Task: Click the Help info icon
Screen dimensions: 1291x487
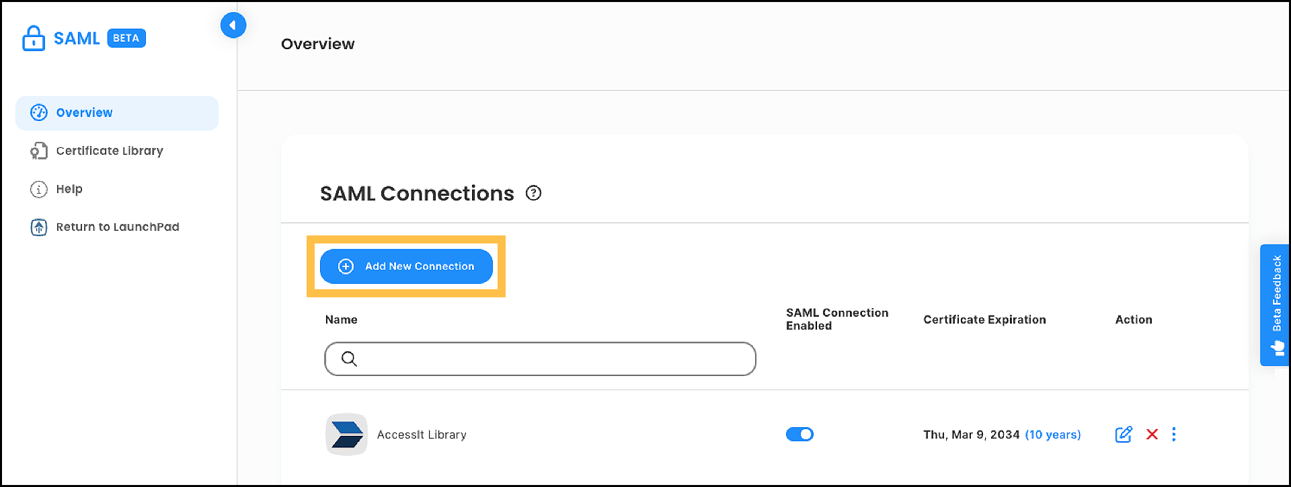Action: pyautogui.click(x=39, y=189)
